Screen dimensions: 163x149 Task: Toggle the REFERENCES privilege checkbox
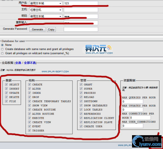[81, 114]
